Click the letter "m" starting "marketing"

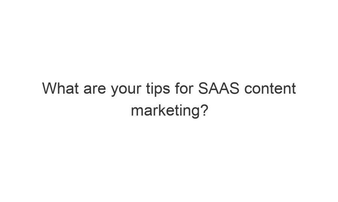[x=136, y=111]
